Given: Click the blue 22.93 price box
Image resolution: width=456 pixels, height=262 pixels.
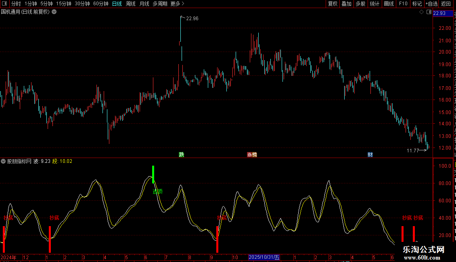Looking at the screenshot, I should point(443,13).
